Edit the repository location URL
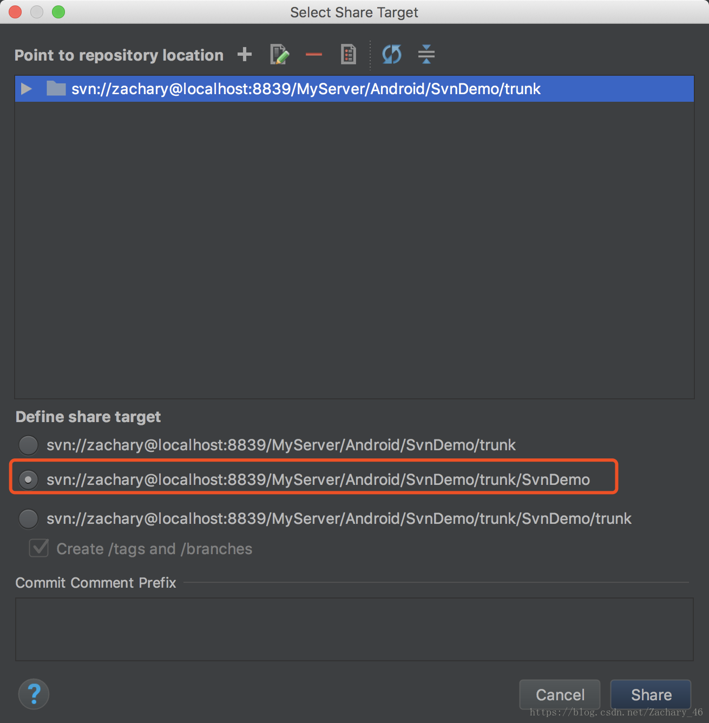 [280, 54]
